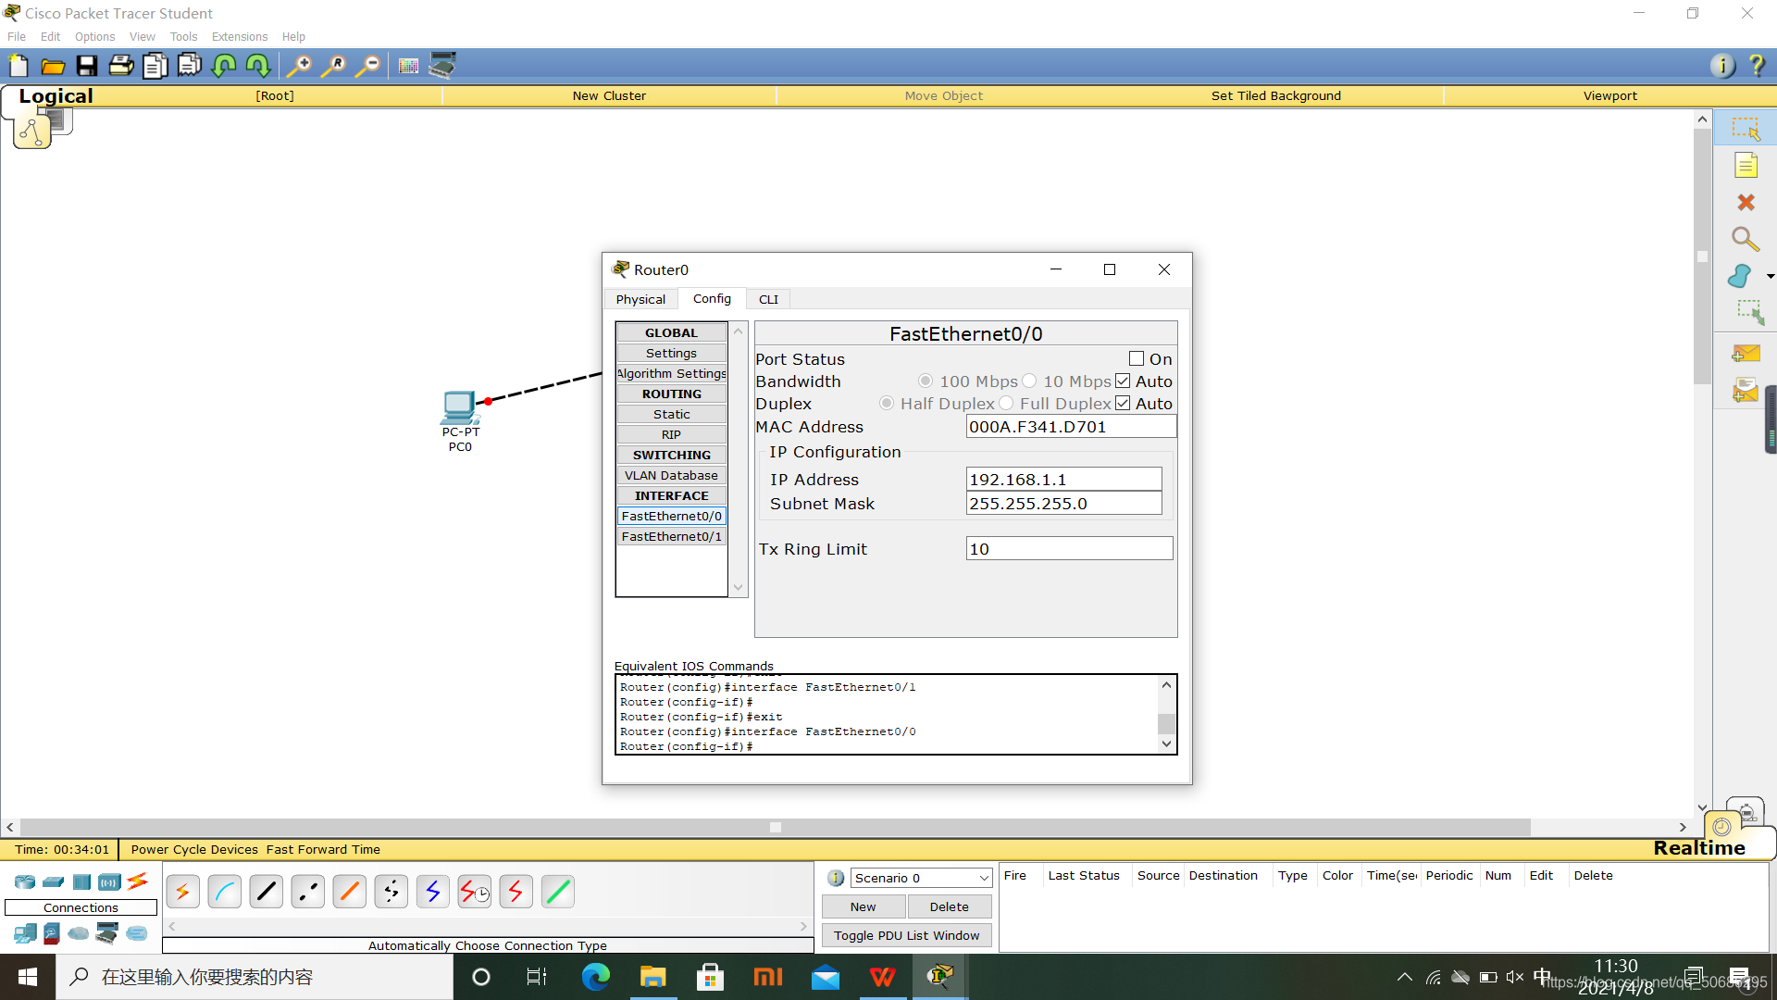The image size is (1777, 1000).
Task: Open Scenario 0 dropdown
Action: pyautogui.click(x=921, y=878)
